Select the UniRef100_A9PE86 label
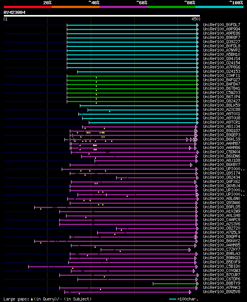 click(222, 33)
